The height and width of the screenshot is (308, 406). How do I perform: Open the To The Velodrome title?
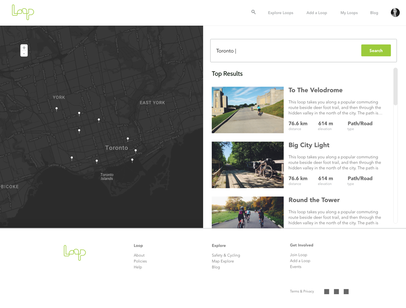pyautogui.click(x=315, y=90)
